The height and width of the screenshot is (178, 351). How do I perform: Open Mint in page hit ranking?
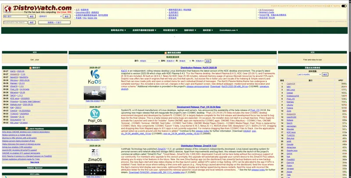pyautogui.click(x=289, y=87)
